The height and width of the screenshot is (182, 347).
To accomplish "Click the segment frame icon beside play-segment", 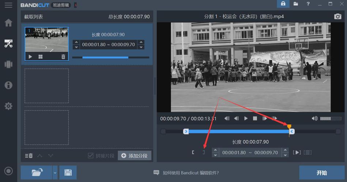I will (x=308, y=153).
